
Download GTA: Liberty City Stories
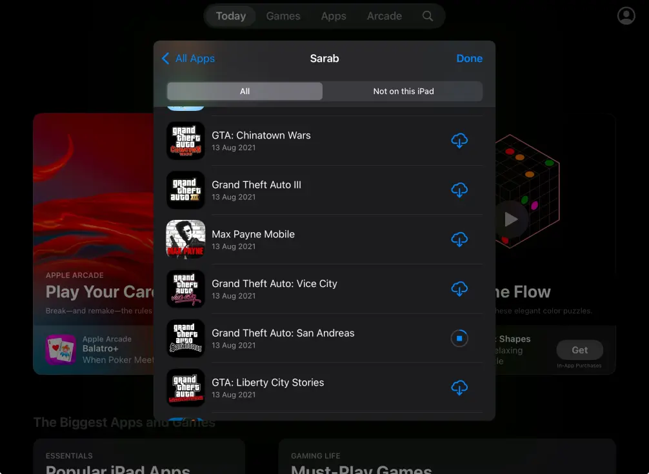[459, 388]
